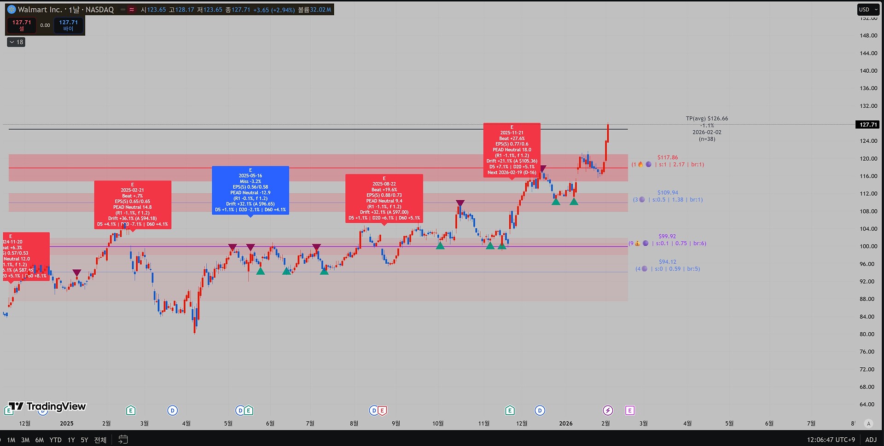The height and width of the screenshot is (446, 884).
Task: Select the 1Y range
Action: click(71, 440)
